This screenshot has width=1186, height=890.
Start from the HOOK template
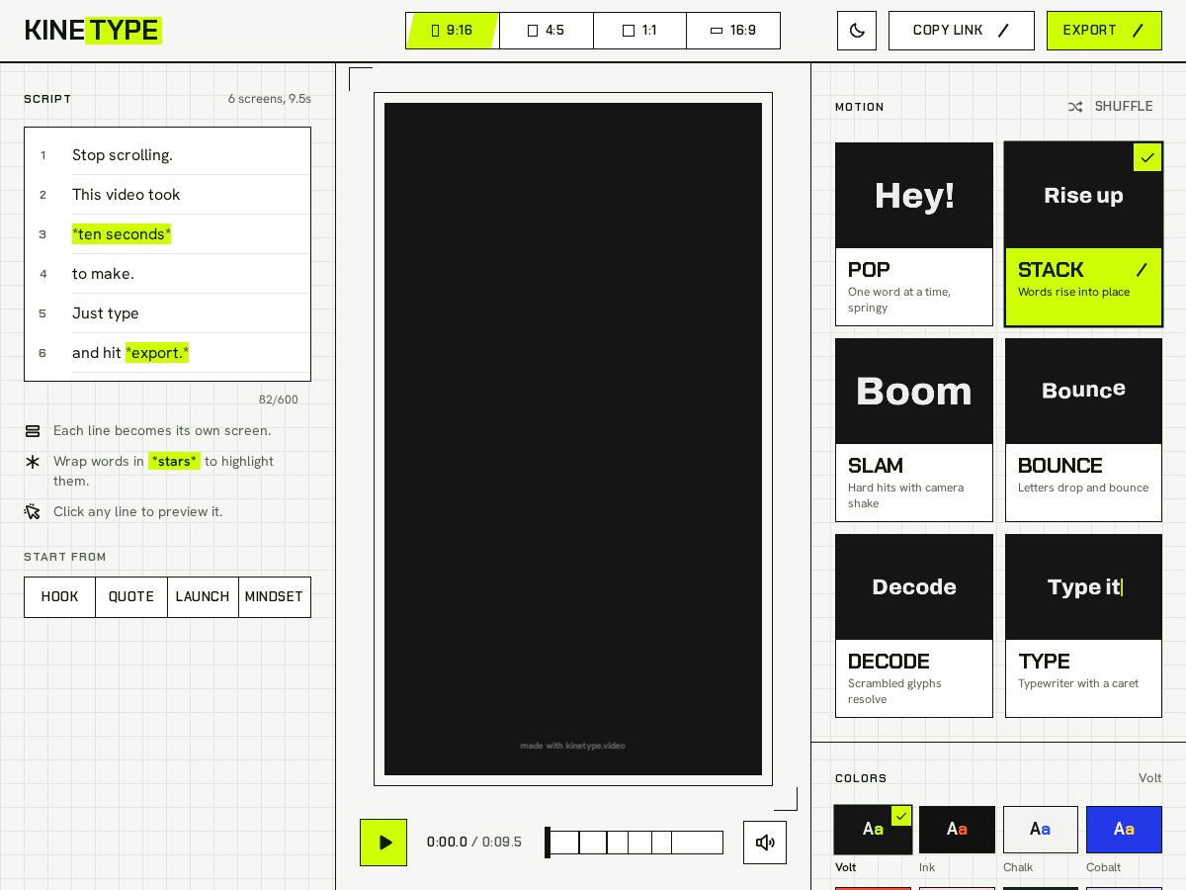pyautogui.click(x=59, y=597)
